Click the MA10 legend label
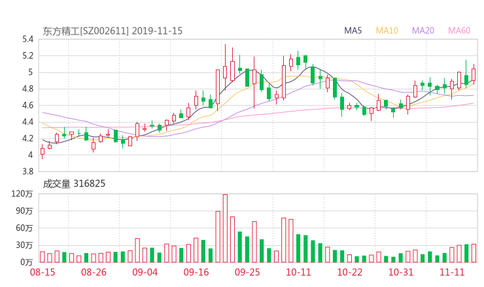 [x=387, y=31]
